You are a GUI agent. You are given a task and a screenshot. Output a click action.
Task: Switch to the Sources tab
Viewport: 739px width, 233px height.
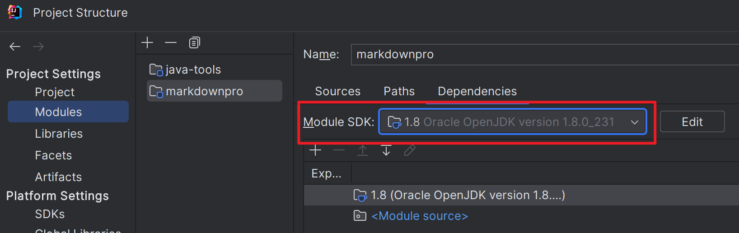point(338,91)
